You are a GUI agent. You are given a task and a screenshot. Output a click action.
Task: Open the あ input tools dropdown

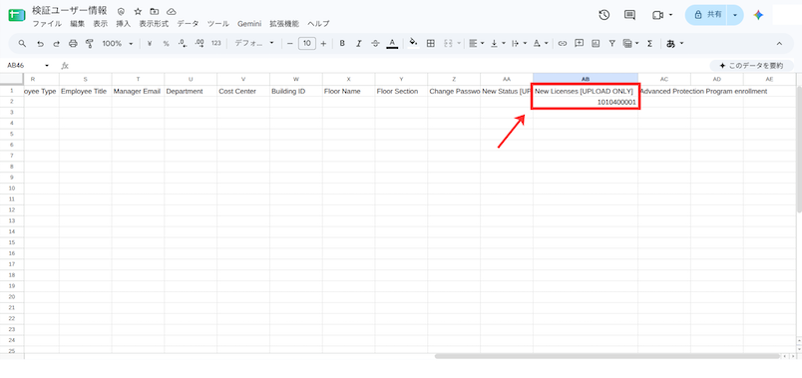point(675,44)
